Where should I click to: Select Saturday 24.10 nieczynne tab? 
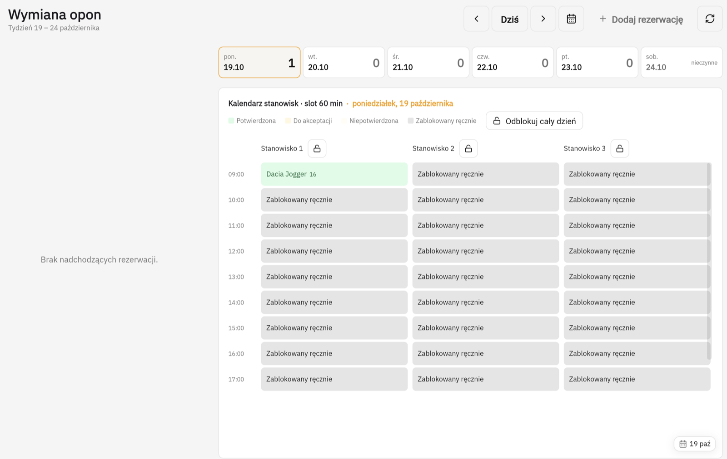[682, 63]
